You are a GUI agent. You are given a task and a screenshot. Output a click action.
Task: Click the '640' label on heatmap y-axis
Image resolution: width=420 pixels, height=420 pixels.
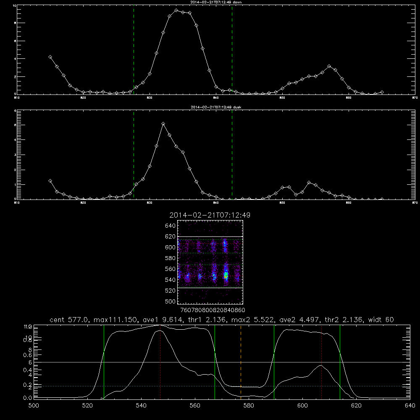pyautogui.click(x=171, y=226)
